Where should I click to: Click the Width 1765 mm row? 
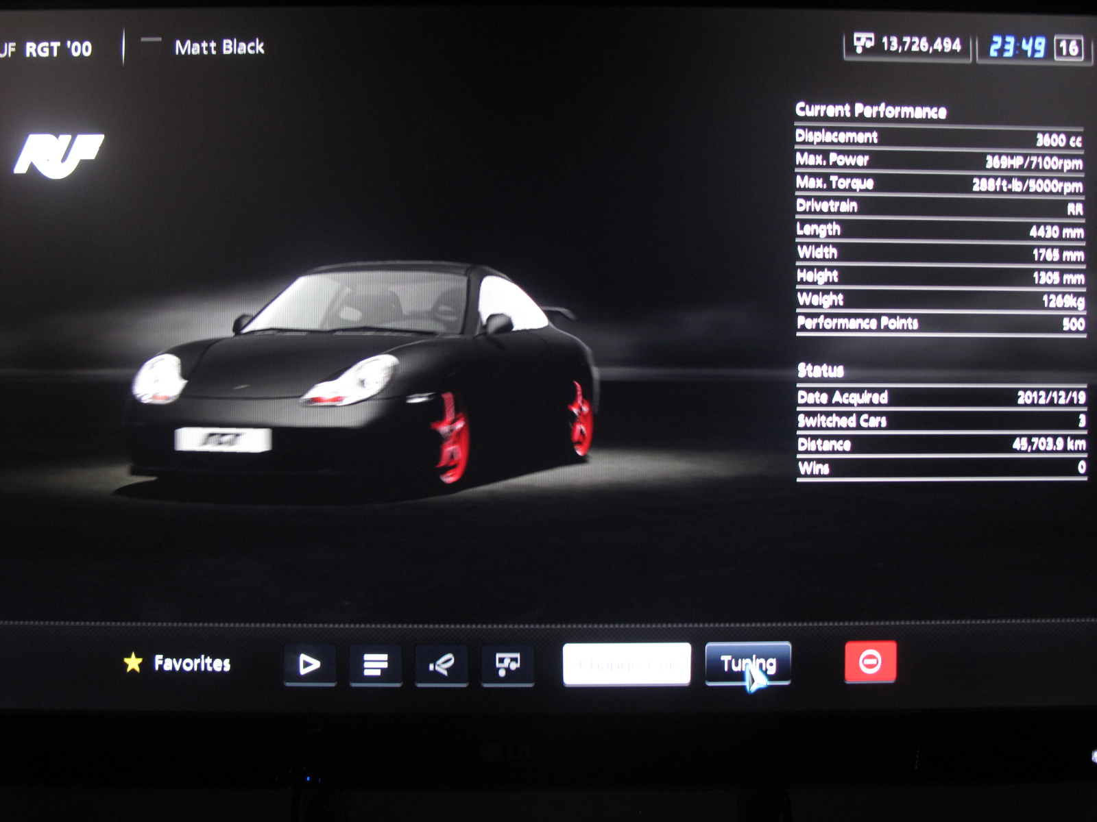point(940,253)
